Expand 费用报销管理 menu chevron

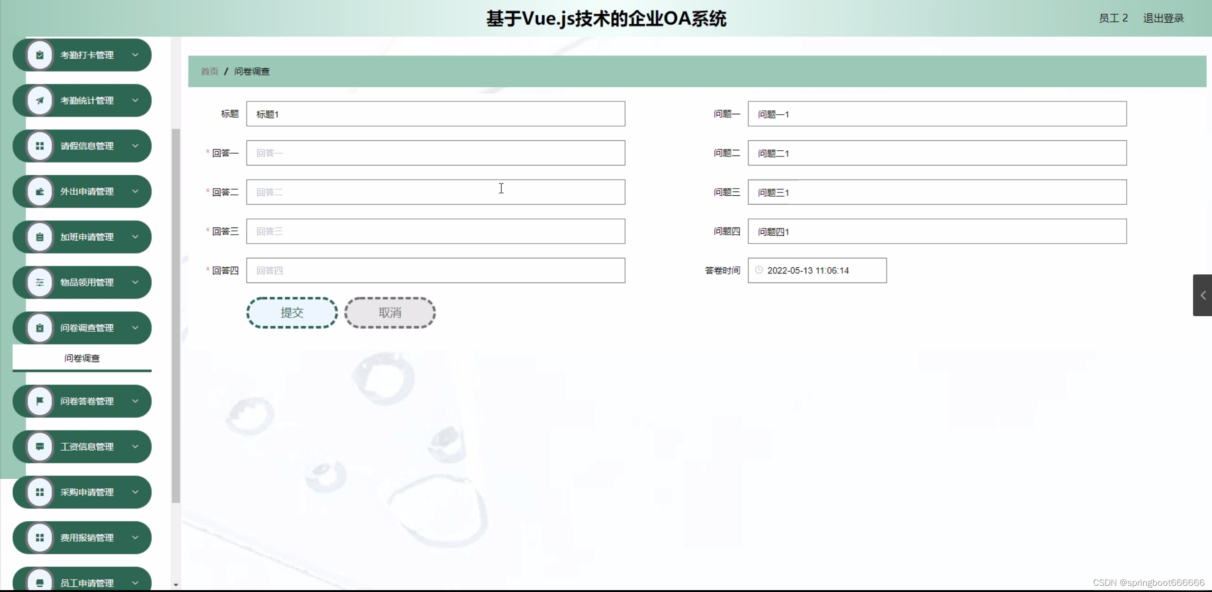point(136,537)
